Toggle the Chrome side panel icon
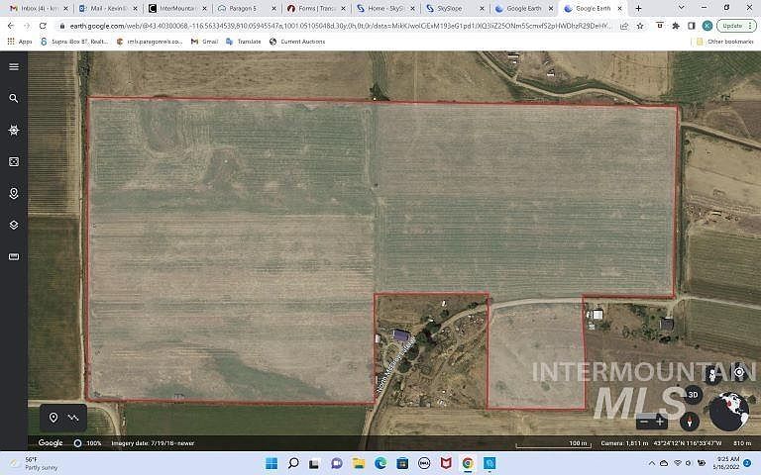Viewport: 761px width, 475px height. [x=692, y=26]
